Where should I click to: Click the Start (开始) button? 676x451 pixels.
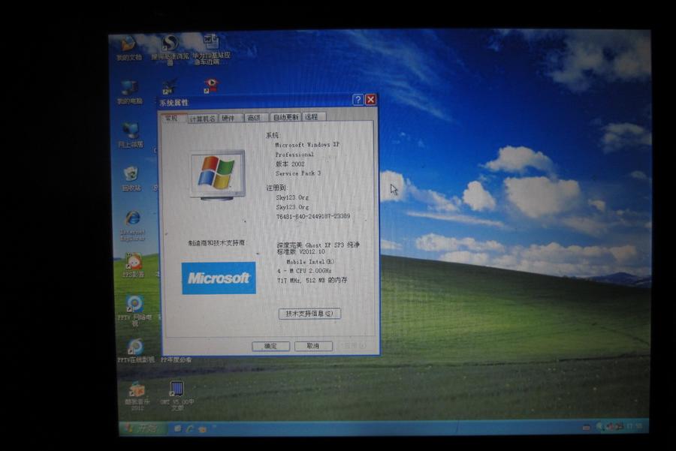(x=143, y=428)
